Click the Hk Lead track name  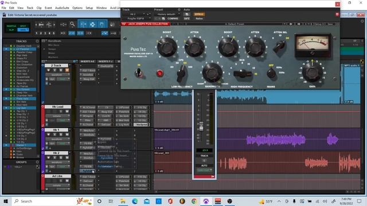click(57, 107)
